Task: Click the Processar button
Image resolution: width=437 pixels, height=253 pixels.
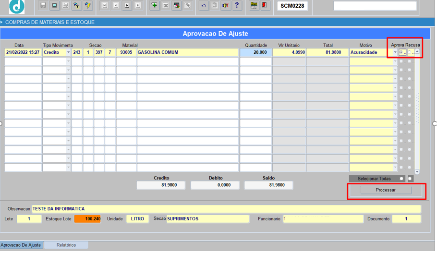Action: [386, 190]
